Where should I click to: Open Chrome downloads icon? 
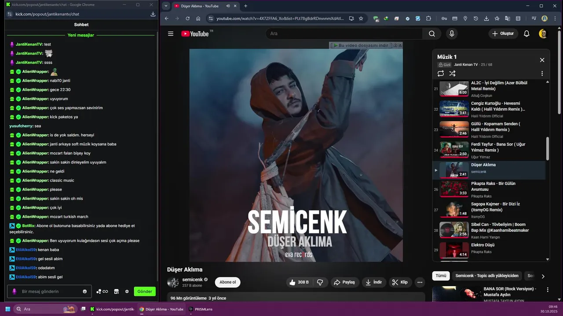[x=486, y=18]
